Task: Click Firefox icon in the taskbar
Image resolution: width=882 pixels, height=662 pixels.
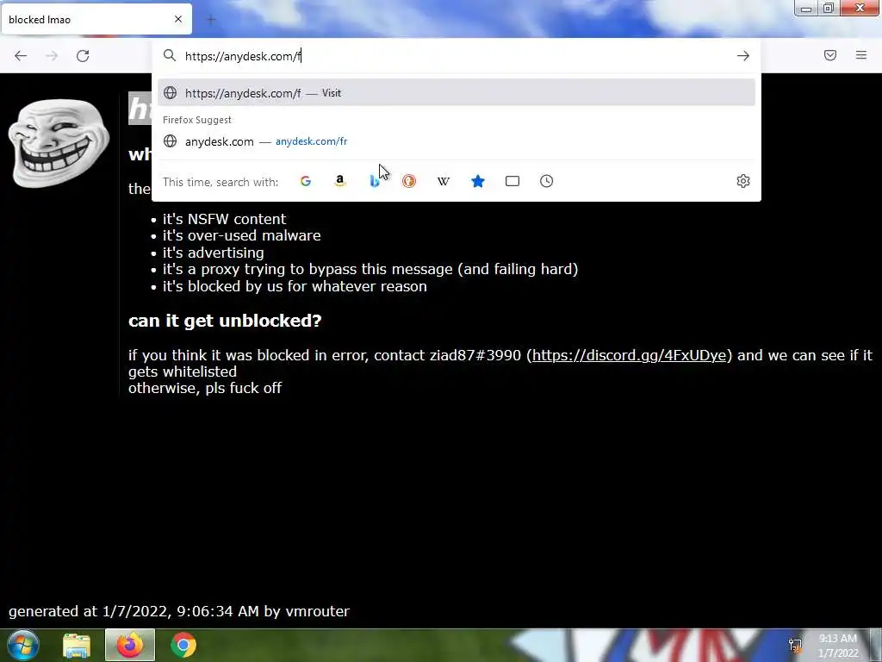Action: [x=130, y=645]
